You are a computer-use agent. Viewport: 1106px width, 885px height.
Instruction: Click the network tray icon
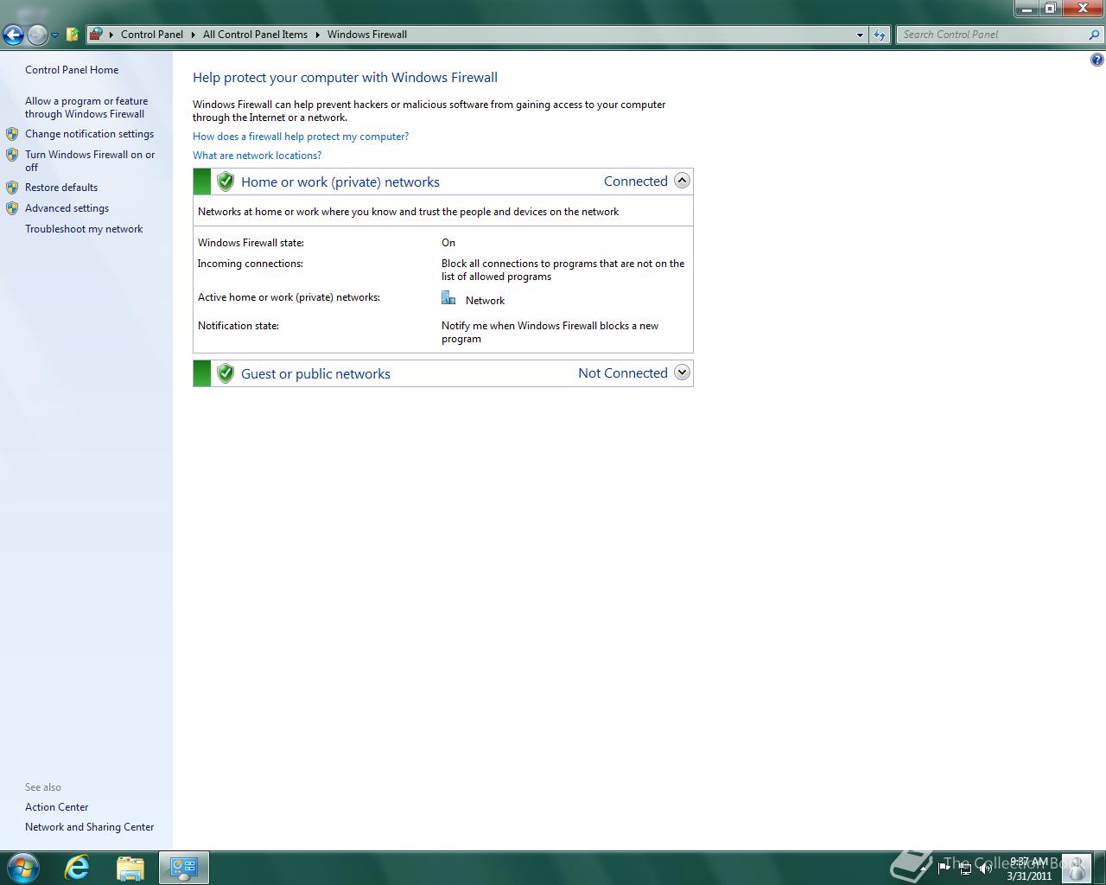coord(965,869)
